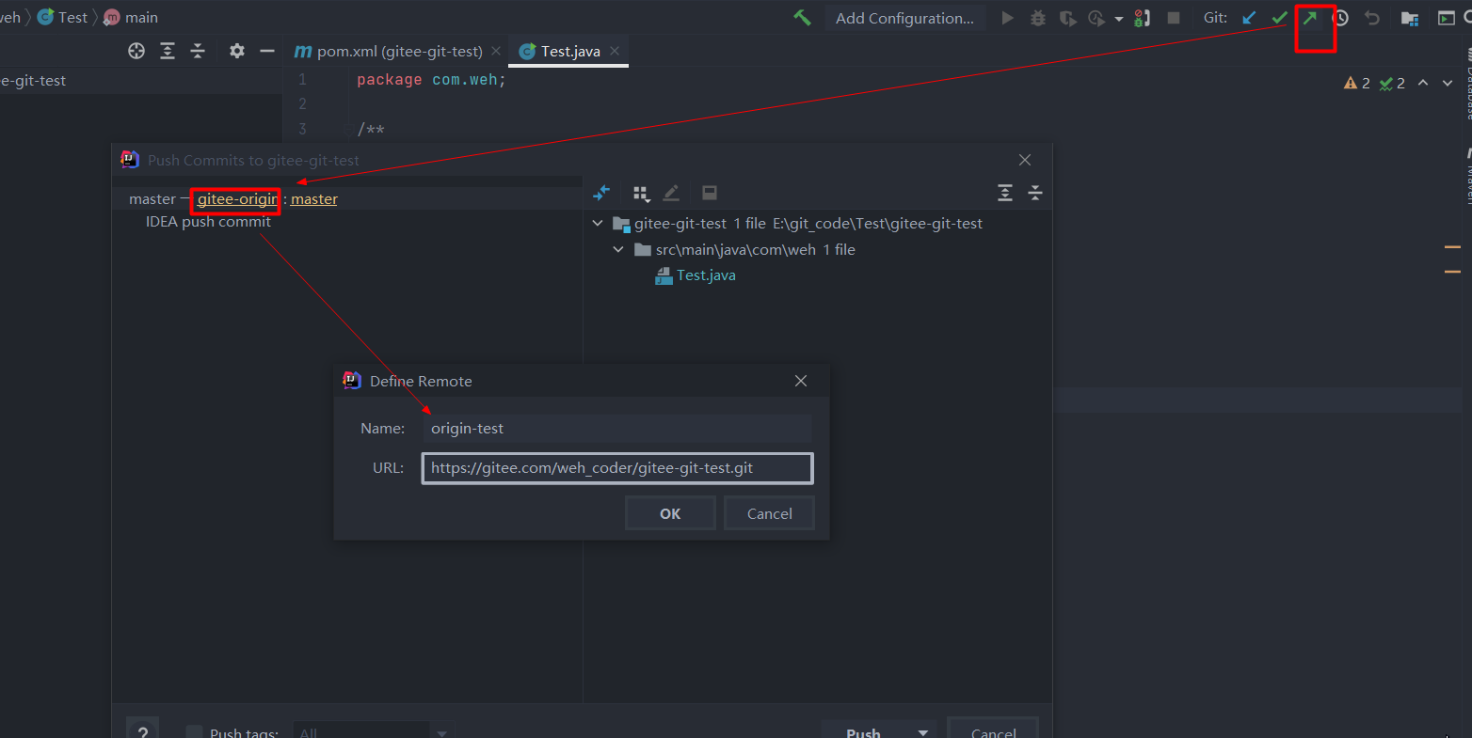Click the Edit Source pencil icon
The width and height of the screenshot is (1472, 738).
tap(671, 193)
